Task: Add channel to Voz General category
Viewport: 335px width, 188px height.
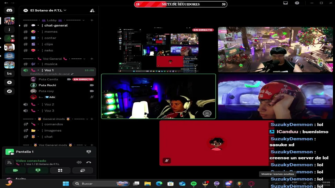Action: 92,59
